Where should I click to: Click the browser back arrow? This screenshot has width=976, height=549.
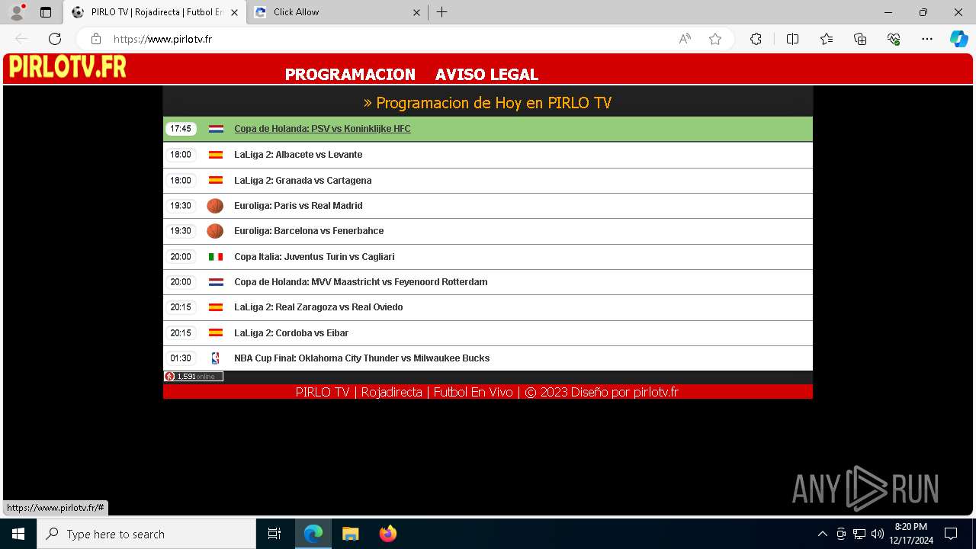tap(21, 39)
